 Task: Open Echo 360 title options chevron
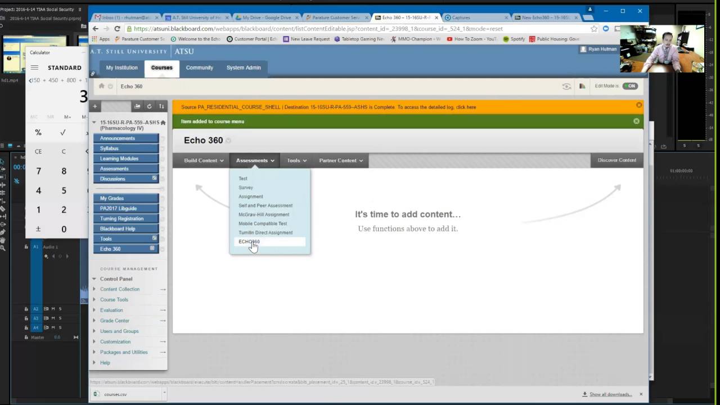[x=228, y=141]
